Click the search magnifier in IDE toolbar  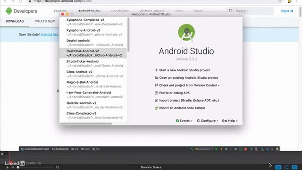(x=272, y=149)
